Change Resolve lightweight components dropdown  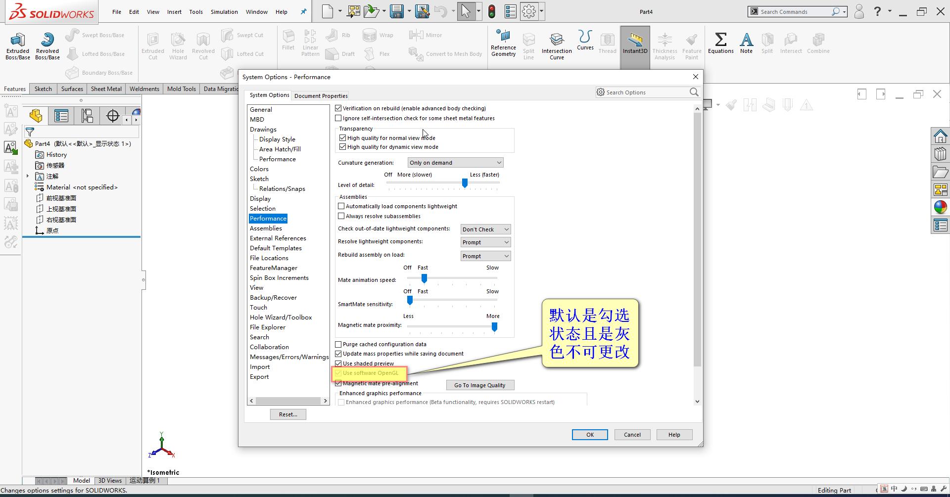485,242
